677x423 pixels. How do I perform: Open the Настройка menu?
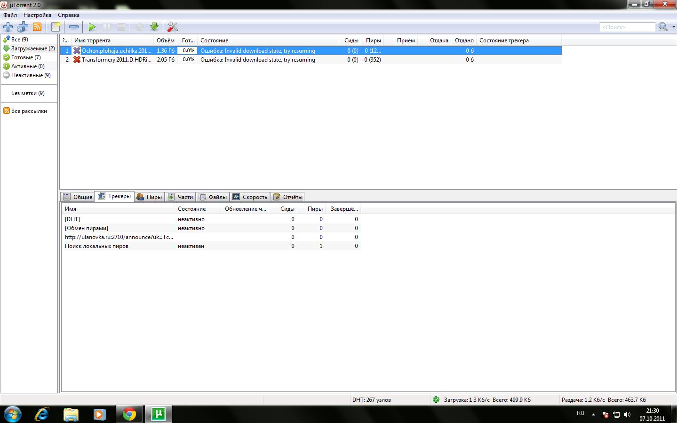coord(37,15)
